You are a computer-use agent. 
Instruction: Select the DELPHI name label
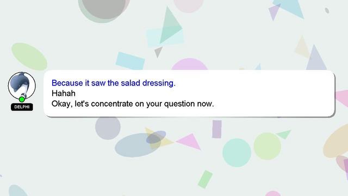point(22,107)
